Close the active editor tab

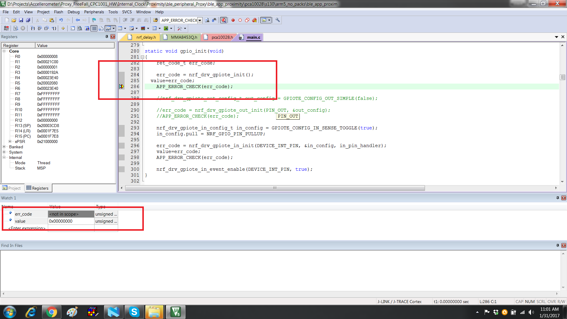563,37
